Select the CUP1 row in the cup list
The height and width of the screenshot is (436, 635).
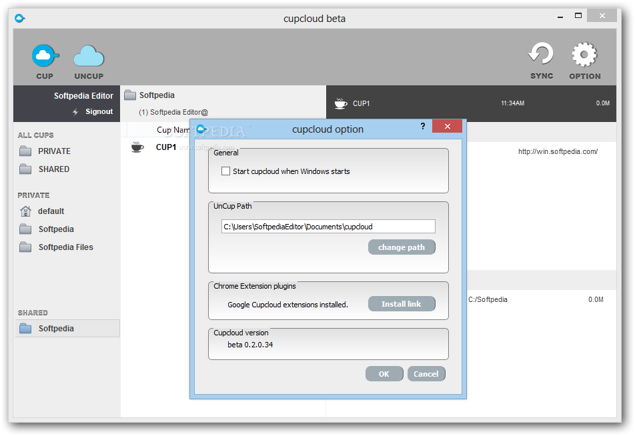(166, 147)
